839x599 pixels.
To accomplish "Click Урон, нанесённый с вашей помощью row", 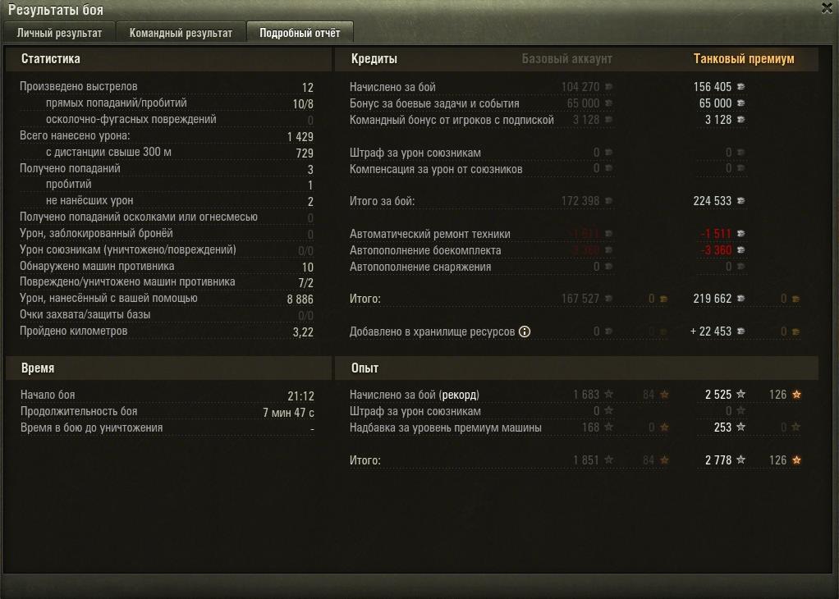I will 167,299.
